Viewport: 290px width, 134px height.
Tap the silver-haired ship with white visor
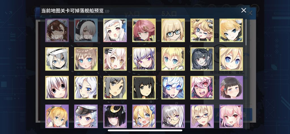click(57, 59)
